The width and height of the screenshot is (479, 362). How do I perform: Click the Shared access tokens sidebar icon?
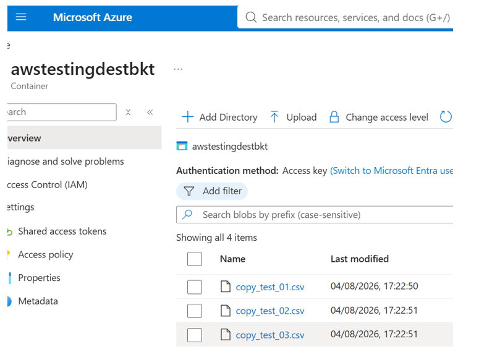coord(10,232)
